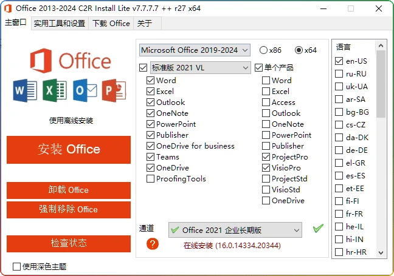
Task: Click the red question mark help icon
Action: click(153, 243)
